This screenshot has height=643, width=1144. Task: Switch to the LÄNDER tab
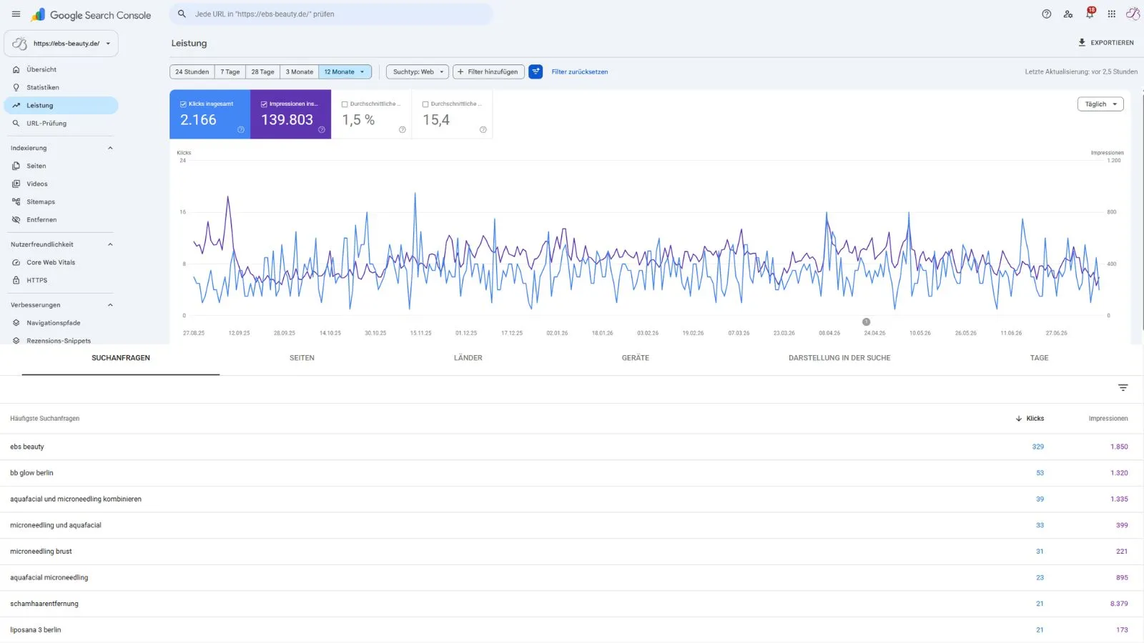(x=468, y=358)
